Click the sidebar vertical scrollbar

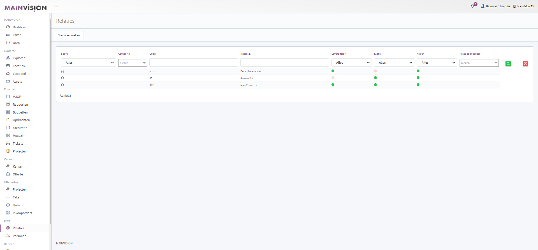click(x=50, y=121)
